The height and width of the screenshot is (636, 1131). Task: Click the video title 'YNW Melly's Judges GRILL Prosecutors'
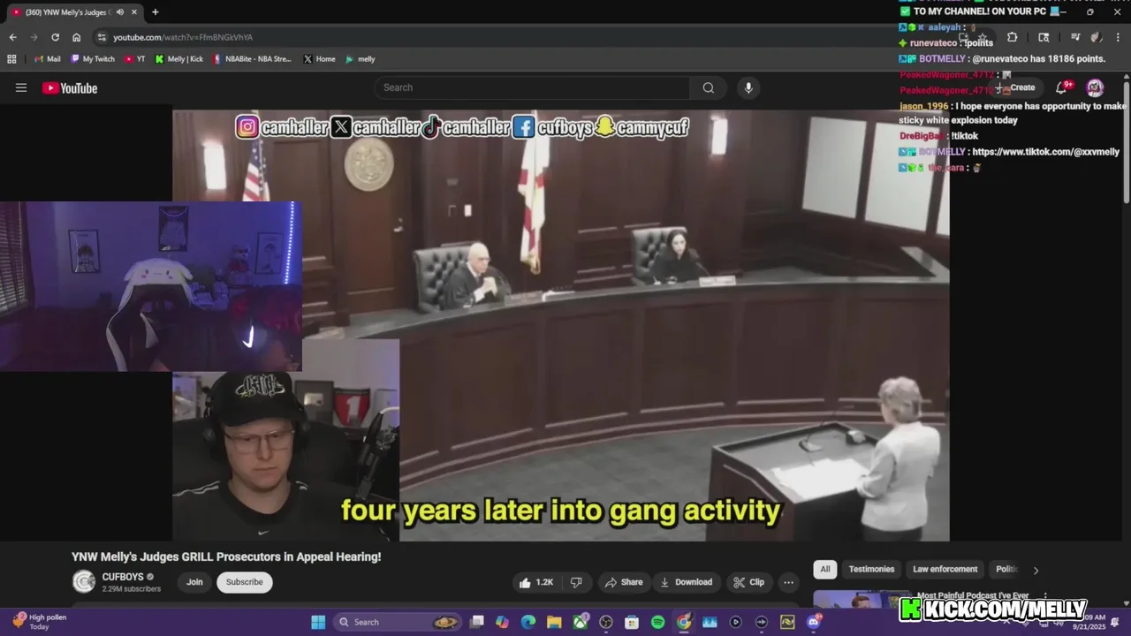tap(226, 556)
